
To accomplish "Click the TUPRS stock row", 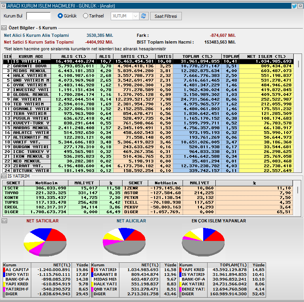I will point(62,203).
